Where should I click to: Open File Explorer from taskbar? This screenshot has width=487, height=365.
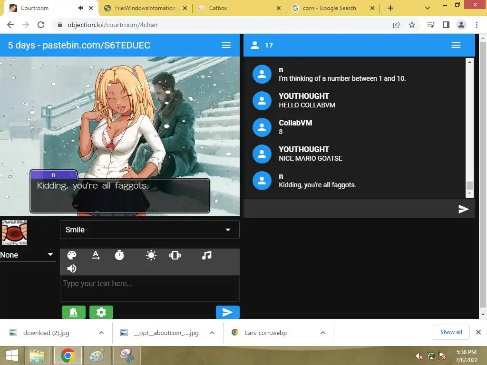[38, 355]
